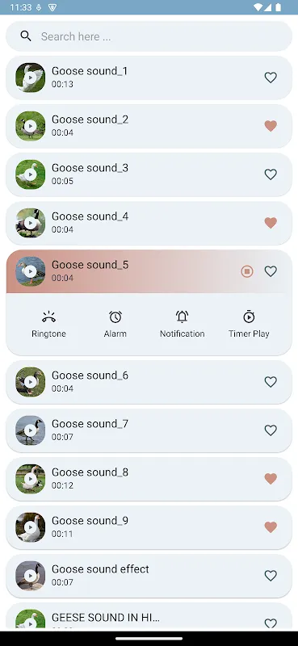
Task: Play Goose sound_1 thumbnail
Action: (30, 78)
